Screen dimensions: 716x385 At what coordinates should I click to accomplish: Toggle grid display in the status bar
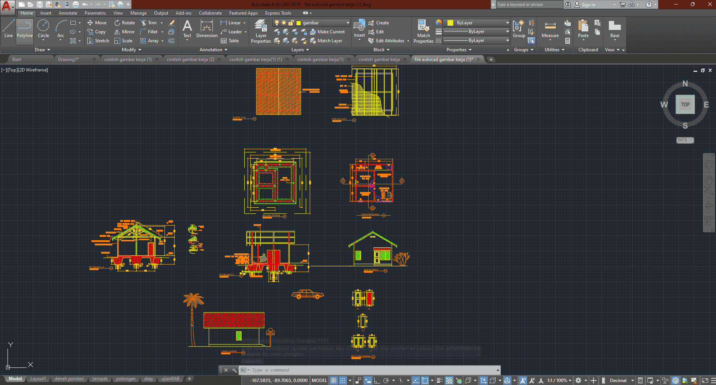333,380
